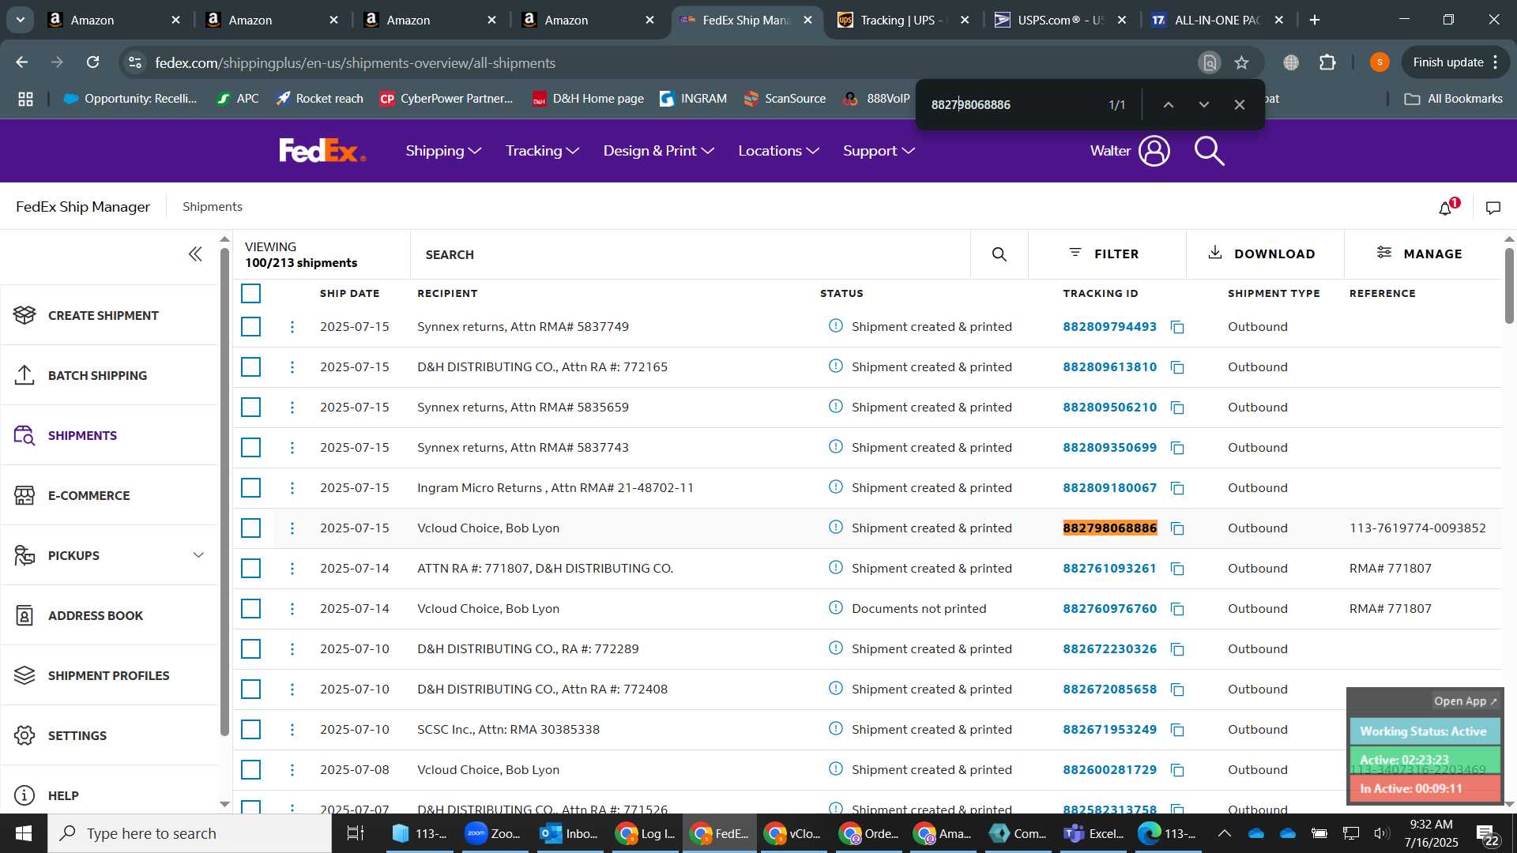Viewport: 1517px width, 853px height.
Task: Open notifications bell icon
Action: (1446, 208)
